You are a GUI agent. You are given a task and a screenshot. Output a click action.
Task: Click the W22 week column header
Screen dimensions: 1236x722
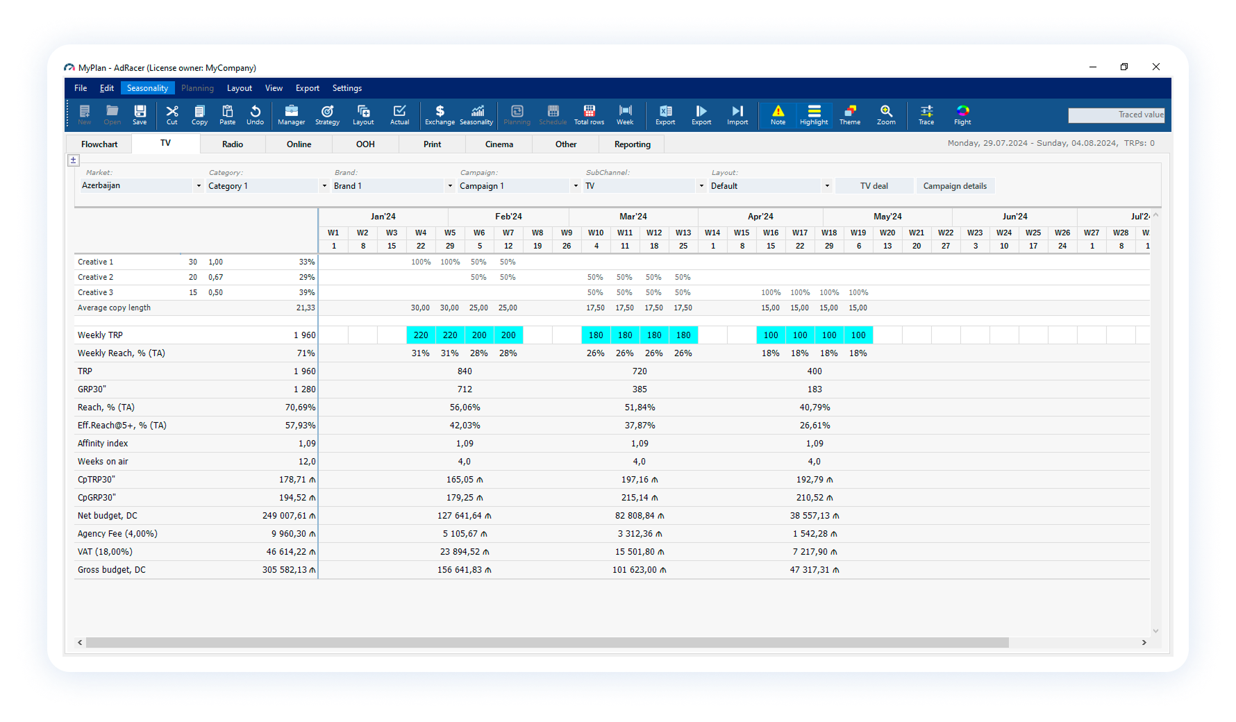946,233
